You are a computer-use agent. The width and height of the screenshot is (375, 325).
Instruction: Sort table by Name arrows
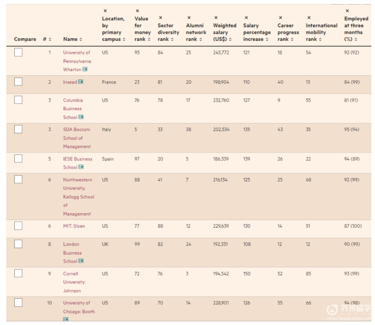81,39
